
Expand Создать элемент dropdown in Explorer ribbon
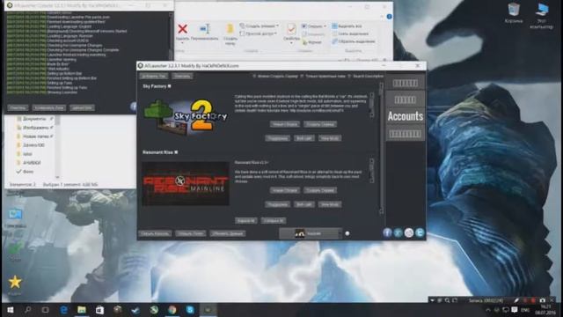277,26
